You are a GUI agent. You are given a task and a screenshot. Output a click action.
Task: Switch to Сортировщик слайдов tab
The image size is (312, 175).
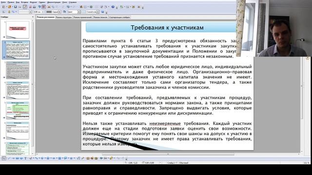(119, 17)
